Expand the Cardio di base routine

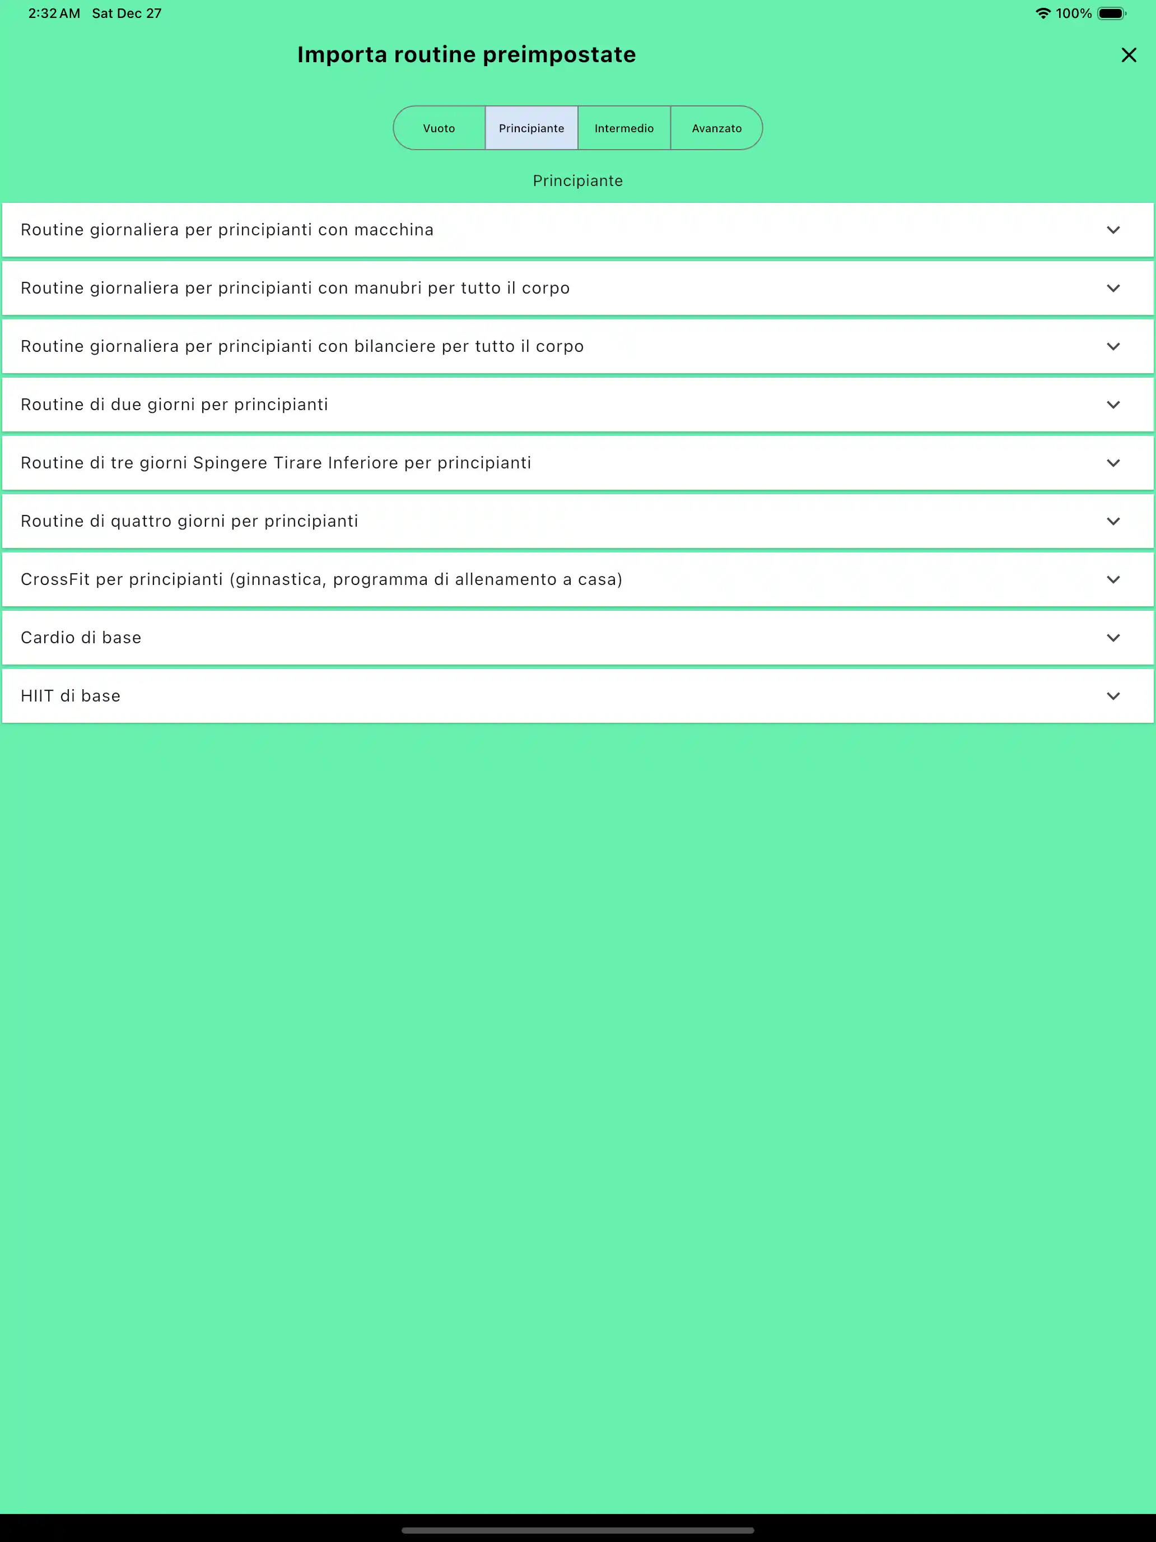pos(1113,637)
